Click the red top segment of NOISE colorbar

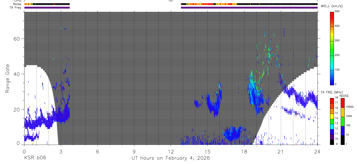pyautogui.click(x=342, y=103)
